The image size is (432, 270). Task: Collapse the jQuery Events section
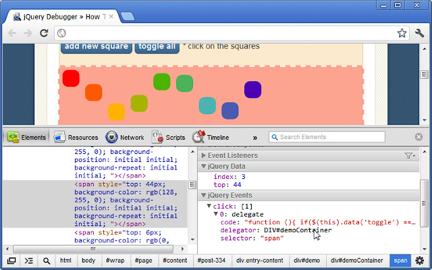[x=204, y=195]
